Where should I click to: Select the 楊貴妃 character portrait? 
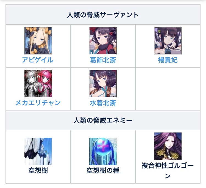[168, 41]
